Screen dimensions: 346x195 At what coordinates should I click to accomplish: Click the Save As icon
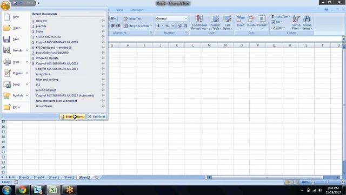pyautogui.click(x=7, y=50)
